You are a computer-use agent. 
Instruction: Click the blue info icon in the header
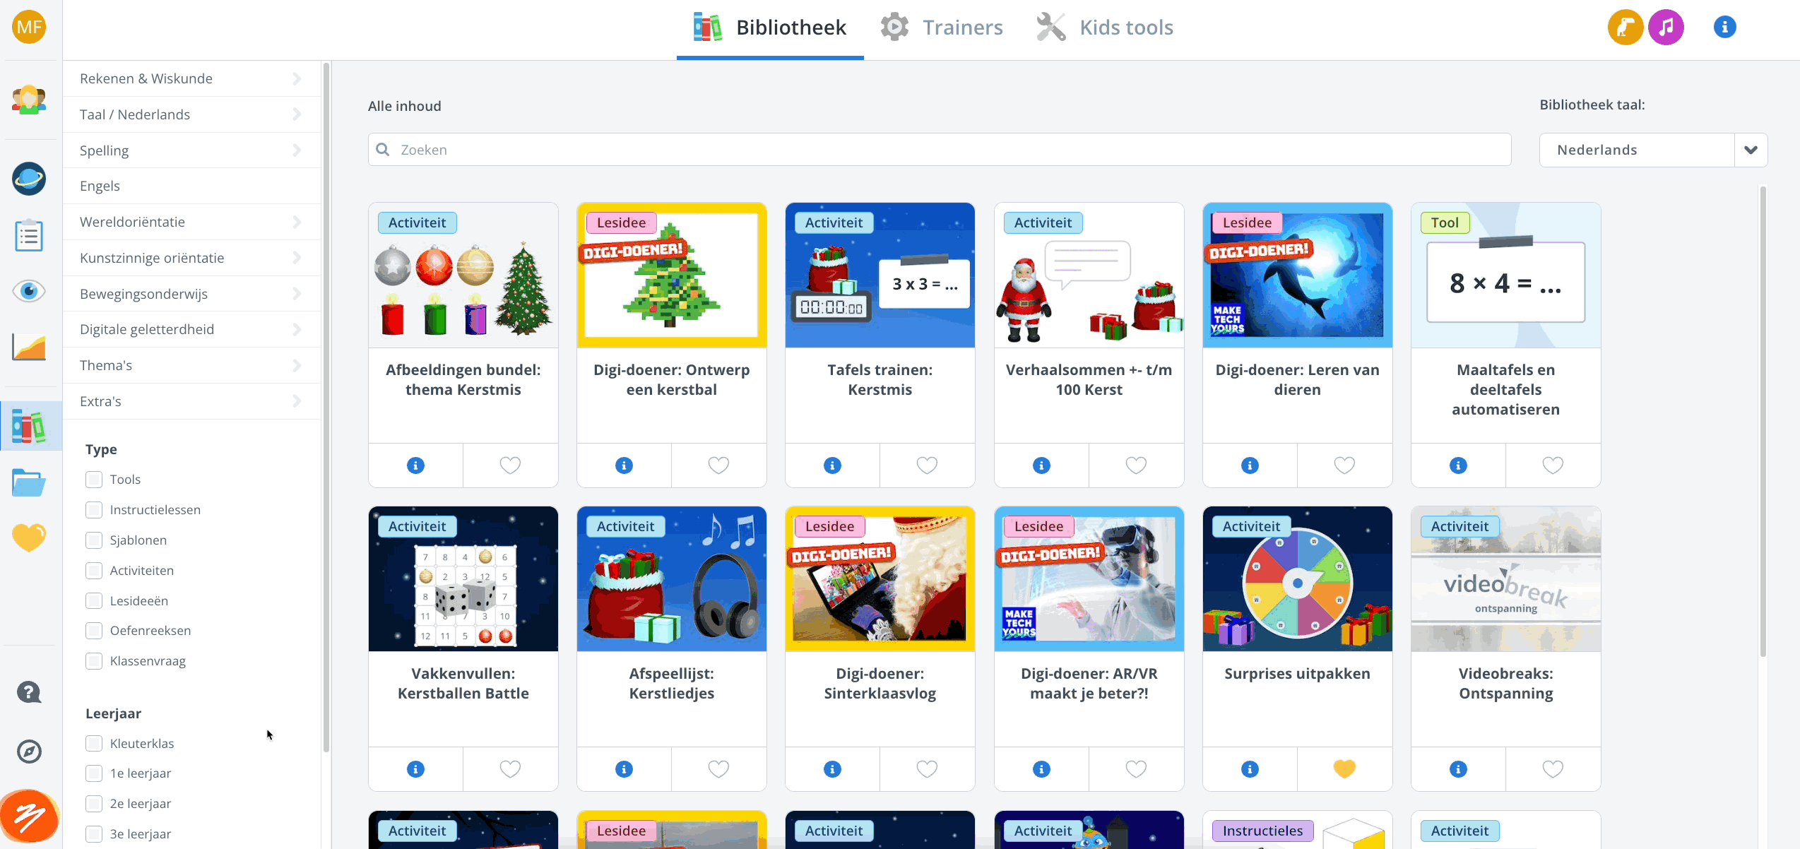click(x=1724, y=27)
